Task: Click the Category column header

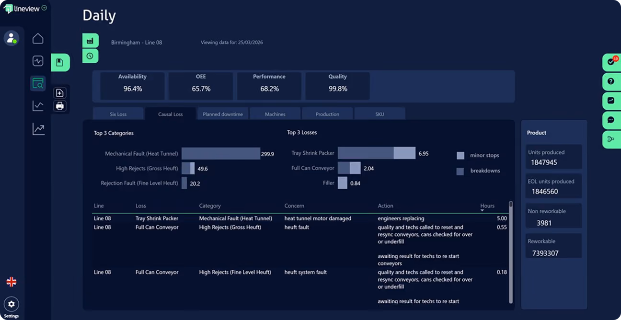Action: point(210,206)
